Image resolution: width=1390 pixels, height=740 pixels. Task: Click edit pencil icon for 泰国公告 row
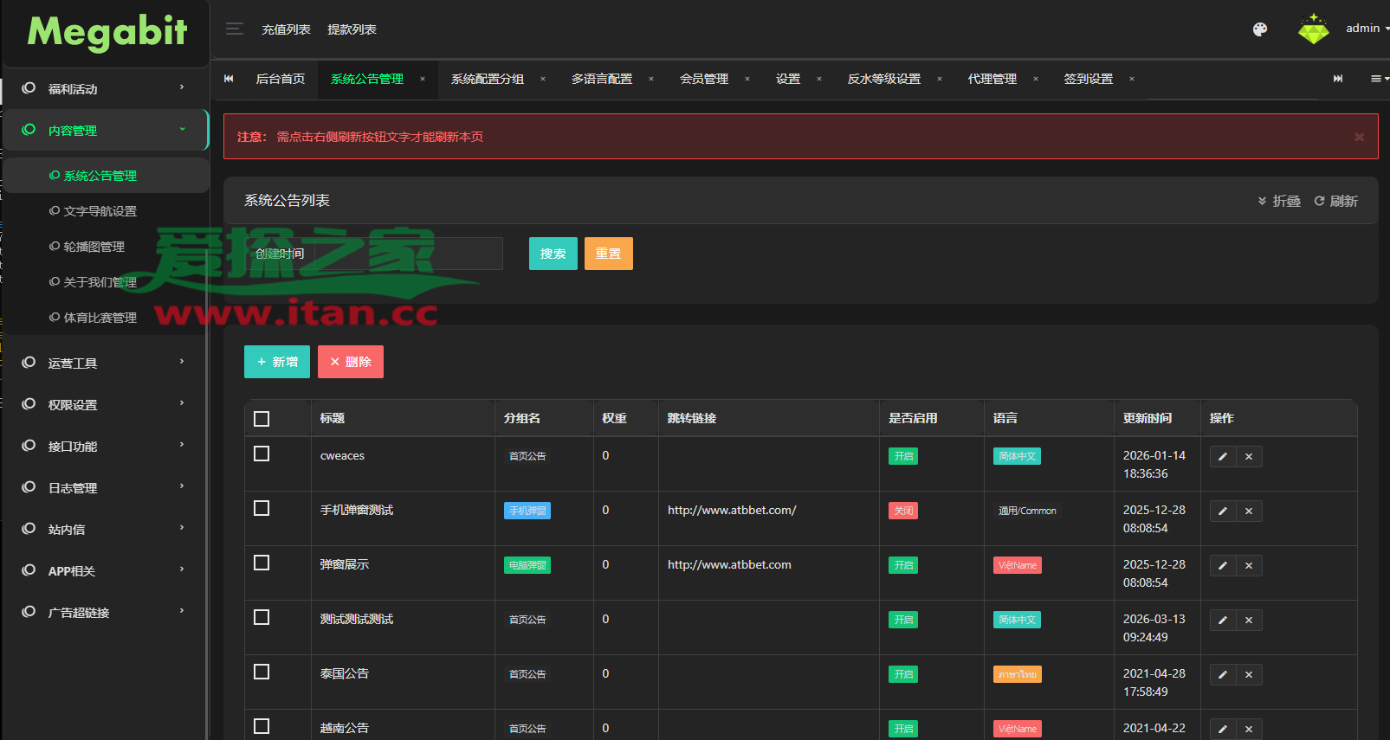pyautogui.click(x=1223, y=675)
